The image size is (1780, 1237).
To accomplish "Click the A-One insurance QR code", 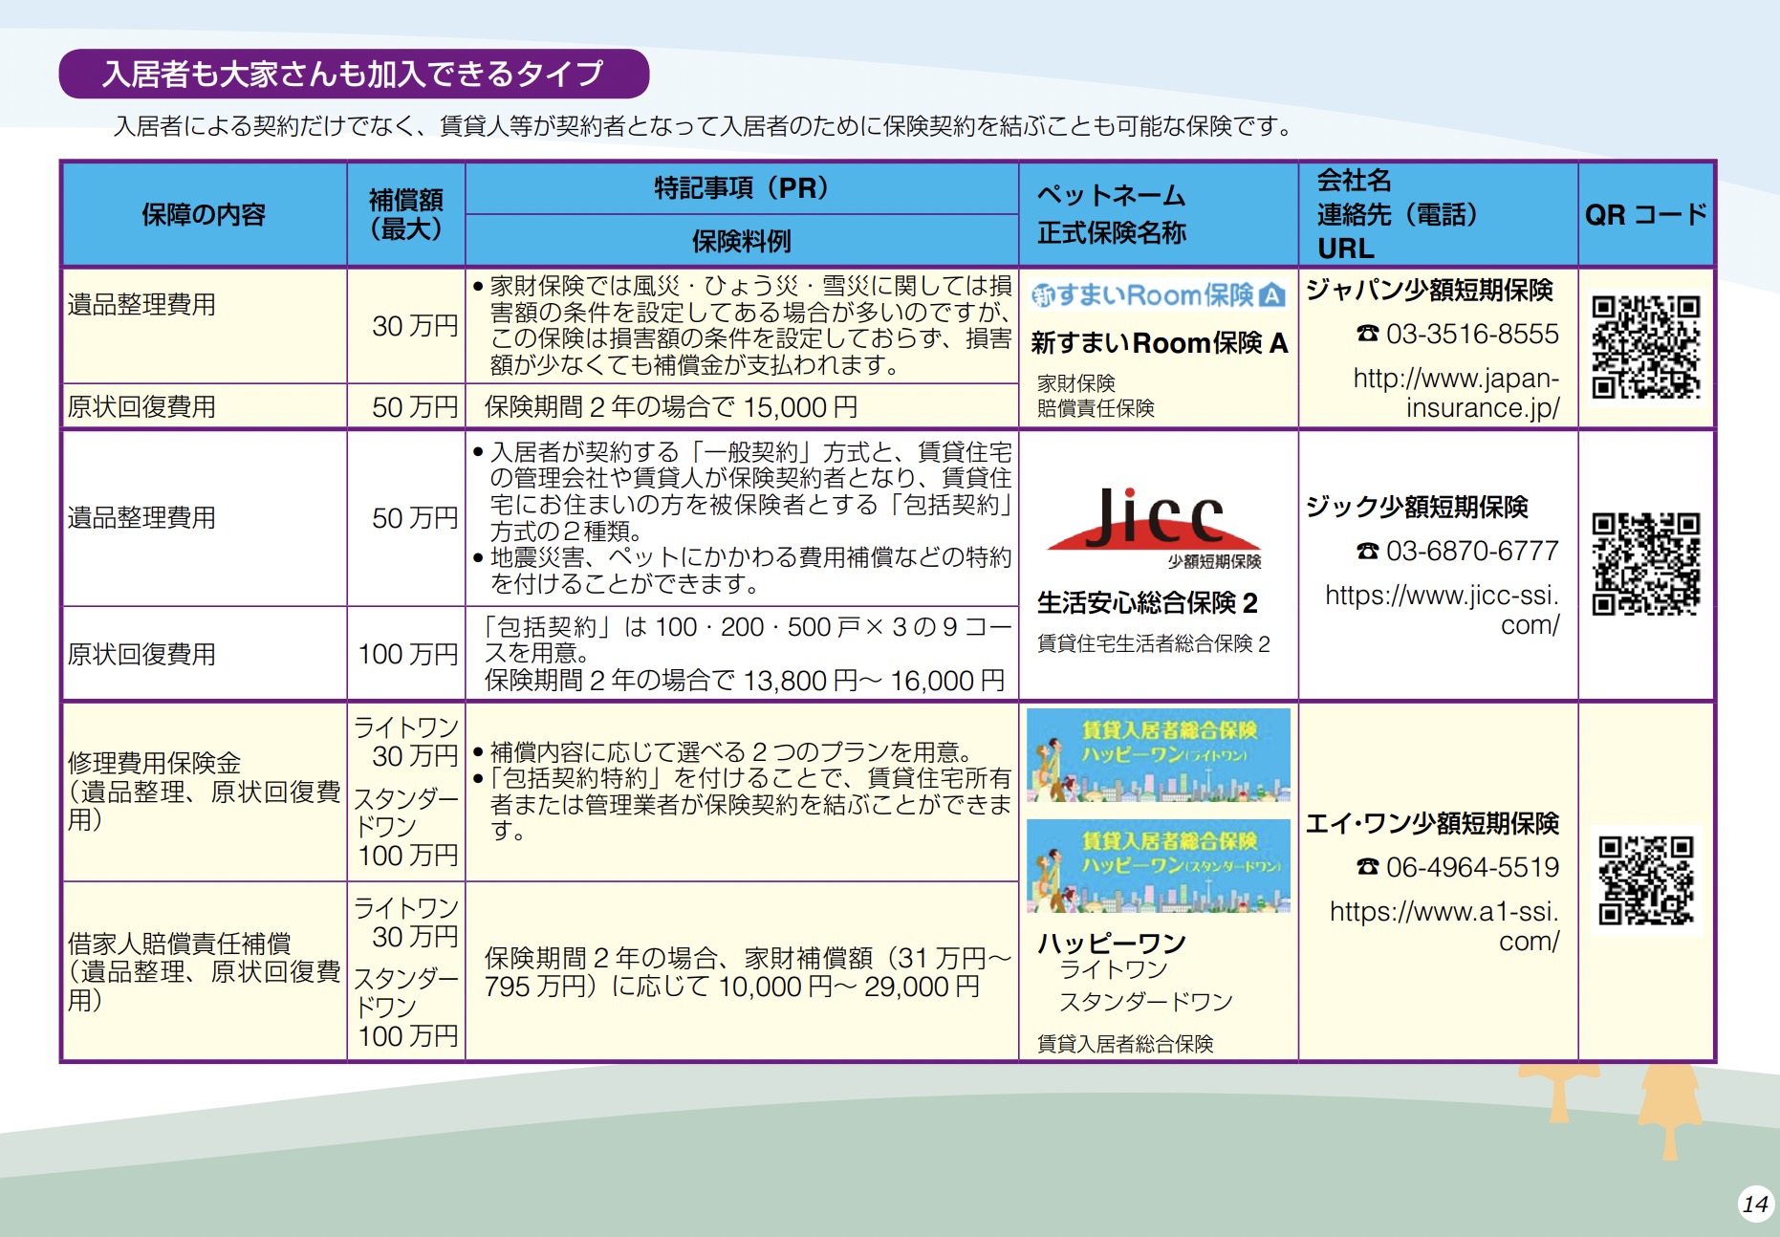I will (x=1646, y=880).
